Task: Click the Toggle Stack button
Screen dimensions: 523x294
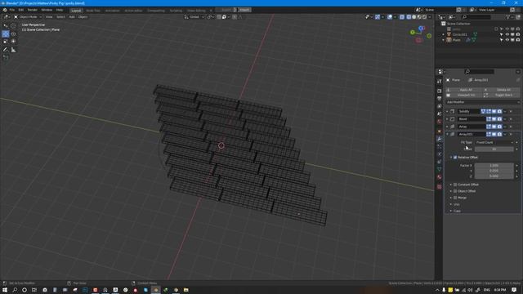Action: [x=502, y=95]
